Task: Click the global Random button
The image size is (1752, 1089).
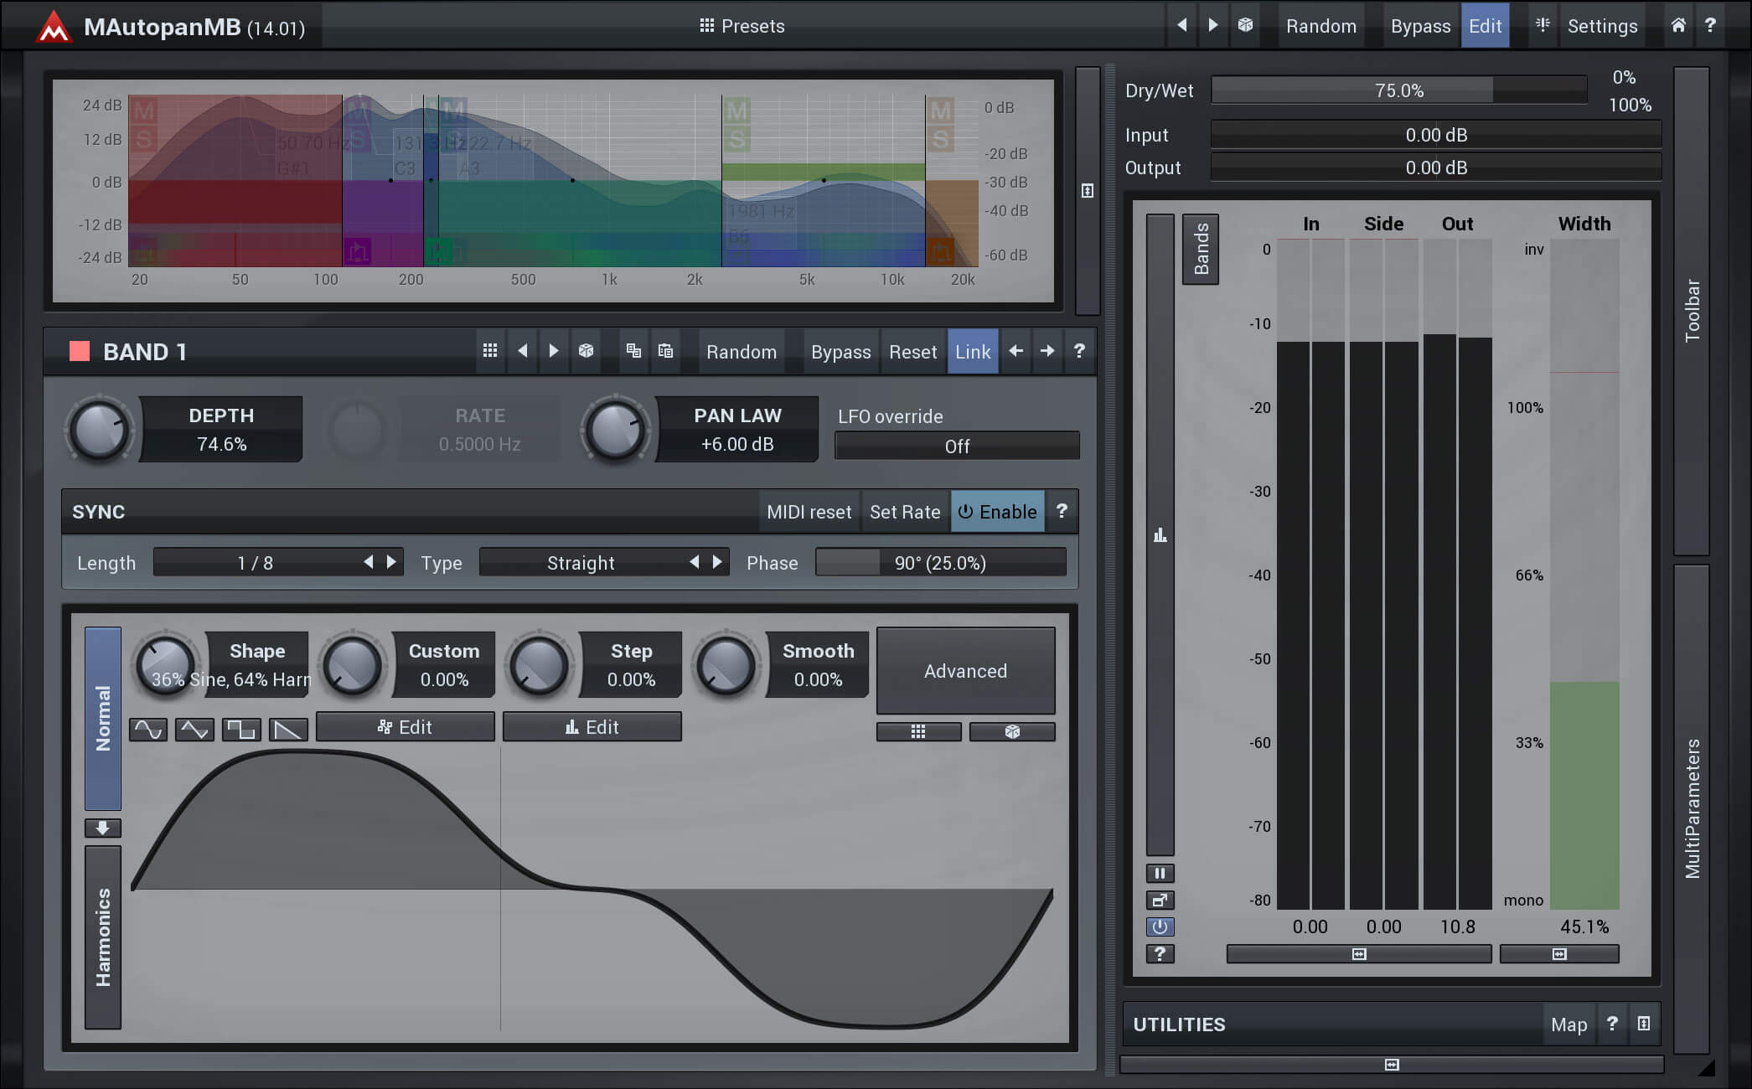Action: (x=1320, y=25)
